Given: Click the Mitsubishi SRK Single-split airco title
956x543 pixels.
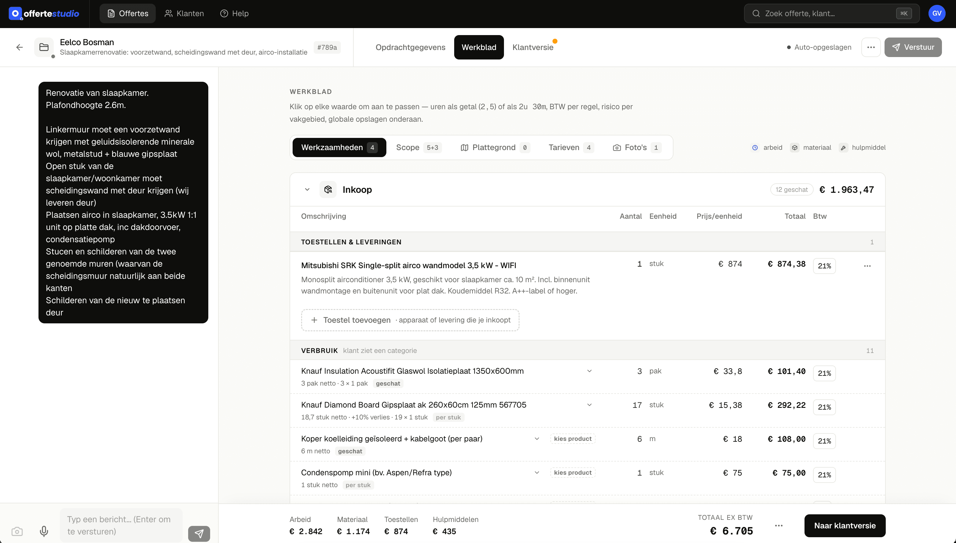Looking at the screenshot, I should pos(408,265).
